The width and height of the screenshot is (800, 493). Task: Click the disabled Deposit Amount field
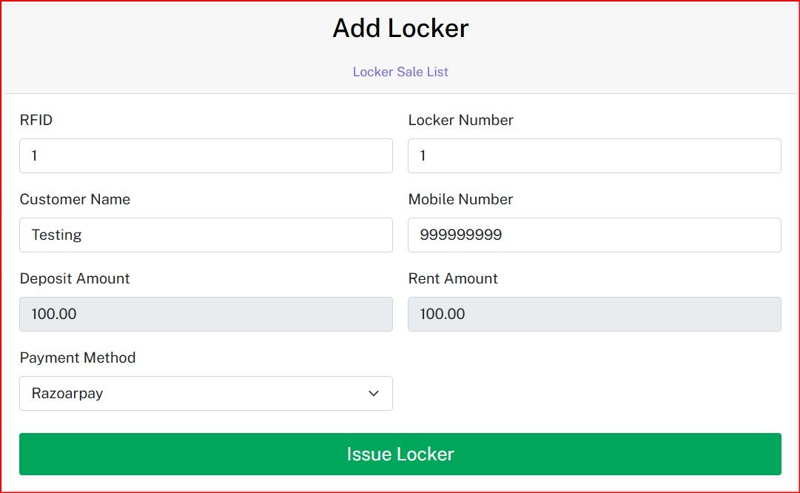coord(206,315)
